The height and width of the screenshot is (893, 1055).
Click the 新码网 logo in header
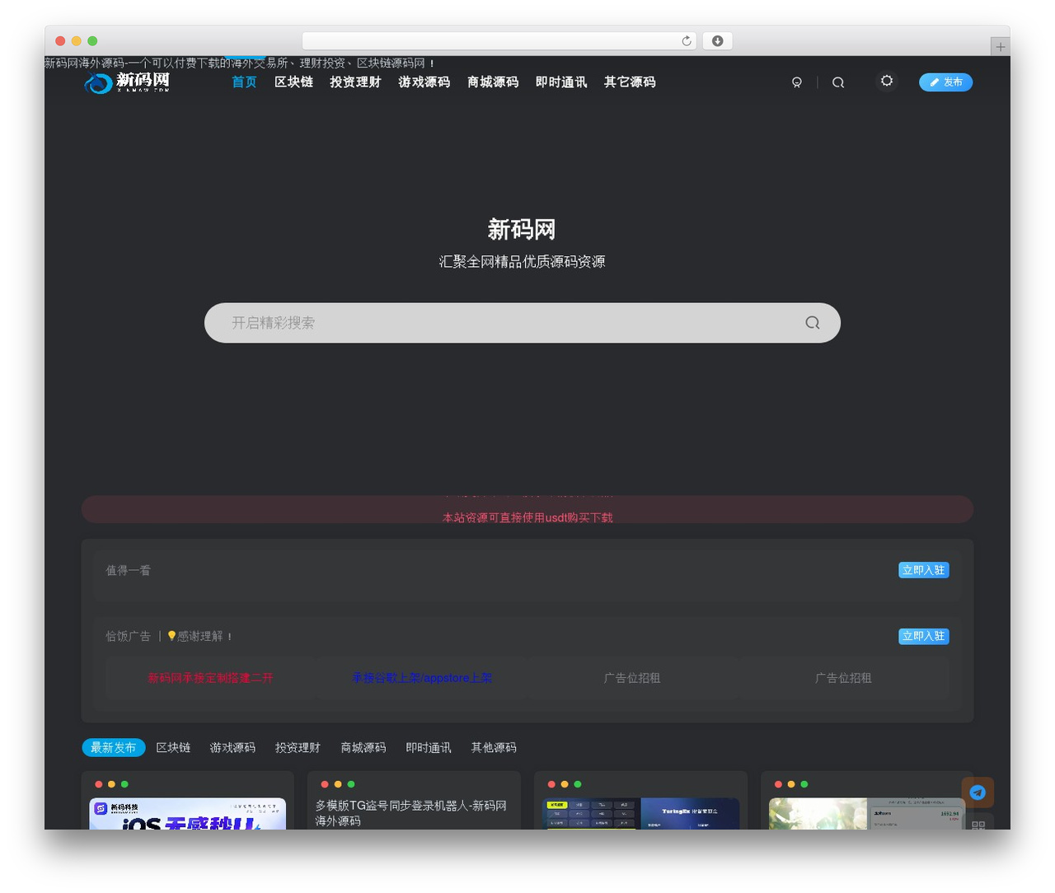click(127, 82)
